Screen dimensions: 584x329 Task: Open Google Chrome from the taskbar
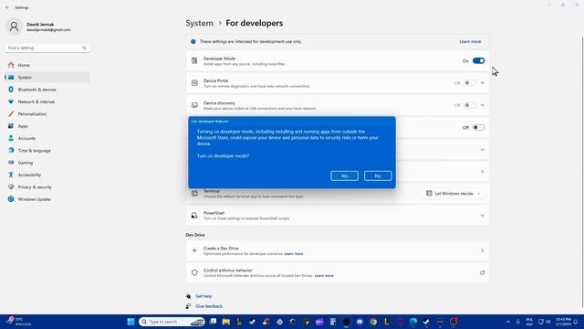click(x=373, y=322)
